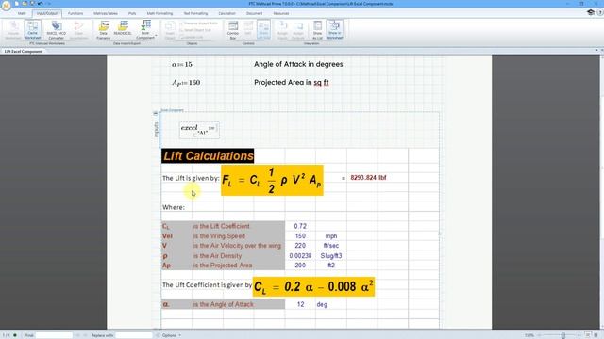Open the PTC Mathcad application menu orb

tap(7, 6)
